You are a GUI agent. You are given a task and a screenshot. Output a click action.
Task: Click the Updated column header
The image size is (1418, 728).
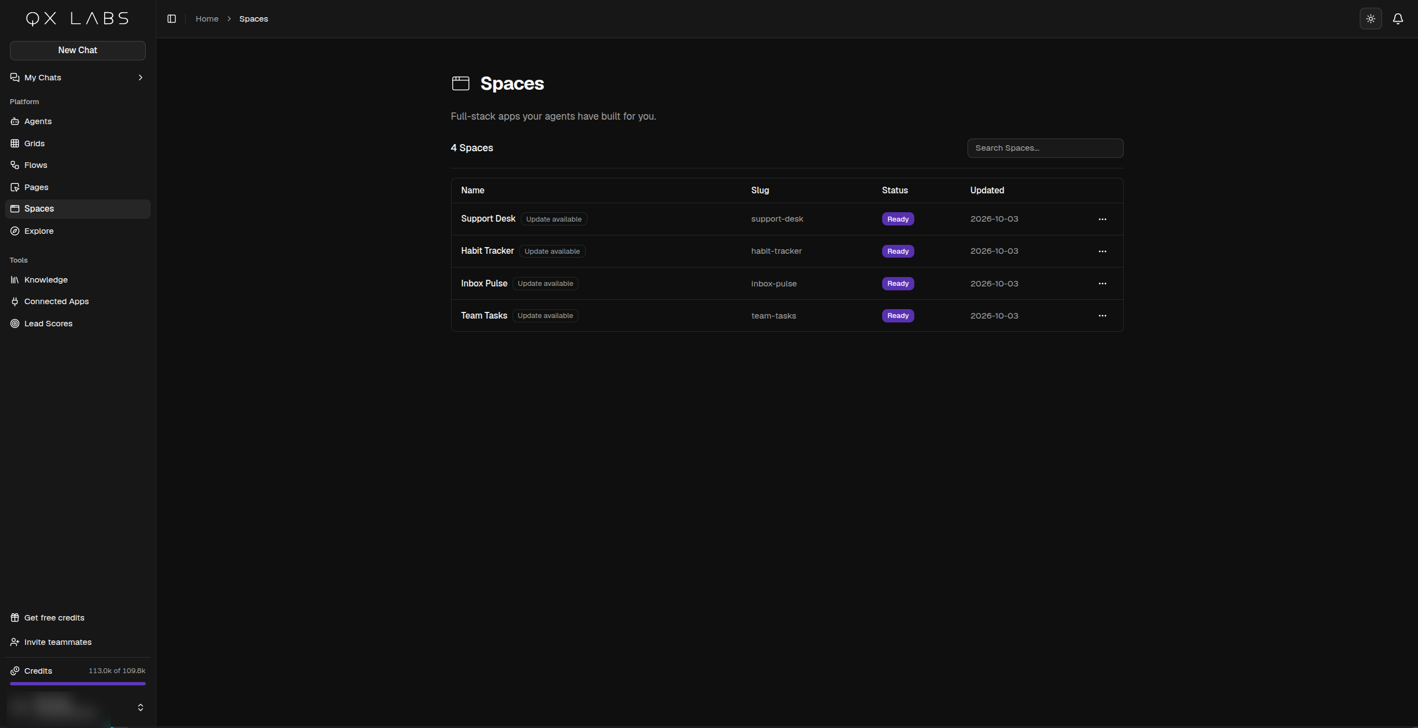[987, 191]
